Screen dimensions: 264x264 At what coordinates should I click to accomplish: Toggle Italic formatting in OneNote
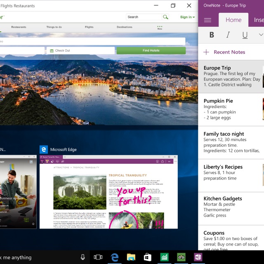click(228, 35)
